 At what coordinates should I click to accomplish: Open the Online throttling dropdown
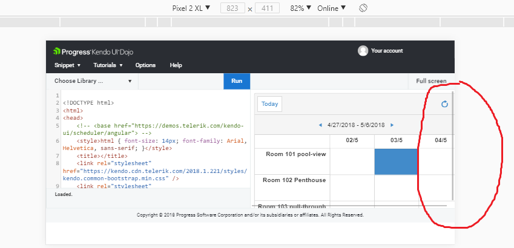[332, 8]
